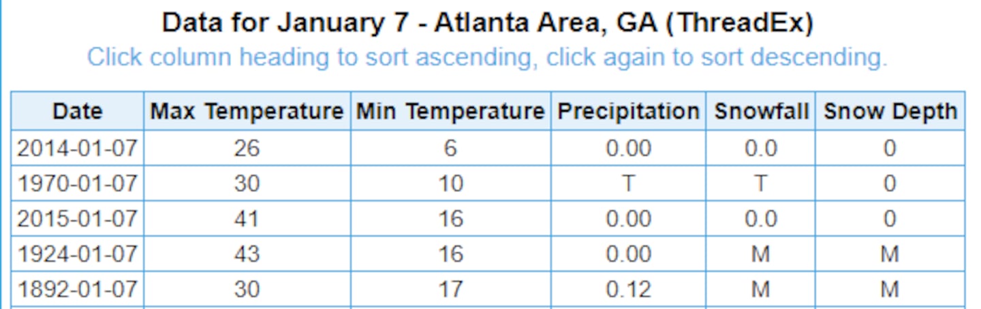The image size is (981, 309).
Task: Click the max temperature value 41
Action: [247, 218]
